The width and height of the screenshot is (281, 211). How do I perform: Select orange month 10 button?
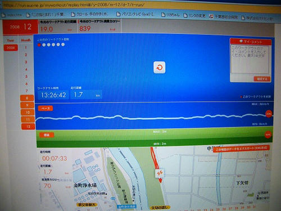pos(28,113)
